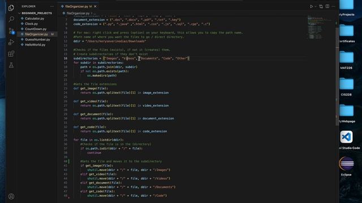Click the def get_document(file) line
Screen dimensions: 362x203
(93, 114)
